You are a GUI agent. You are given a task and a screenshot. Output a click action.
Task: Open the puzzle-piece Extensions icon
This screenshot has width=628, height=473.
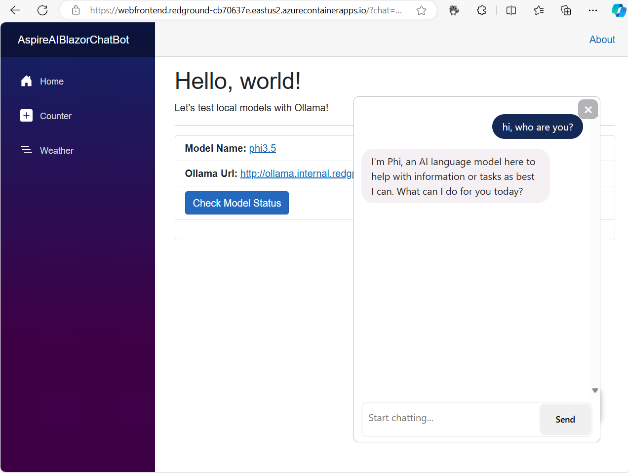[x=481, y=10]
